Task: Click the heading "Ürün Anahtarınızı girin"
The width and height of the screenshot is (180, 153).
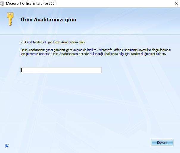Action: [48, 20]
